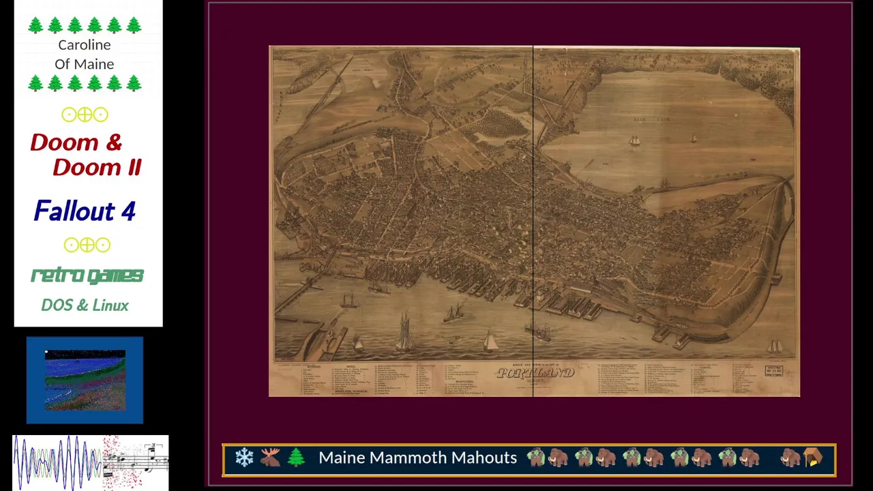The image size is (873, 491).
Task: Click the pine tree row below "Of Maine"
Action: pos(85,83)
